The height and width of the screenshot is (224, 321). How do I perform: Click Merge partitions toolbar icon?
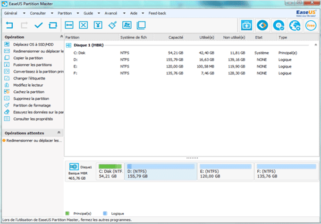tap(98, 25)
